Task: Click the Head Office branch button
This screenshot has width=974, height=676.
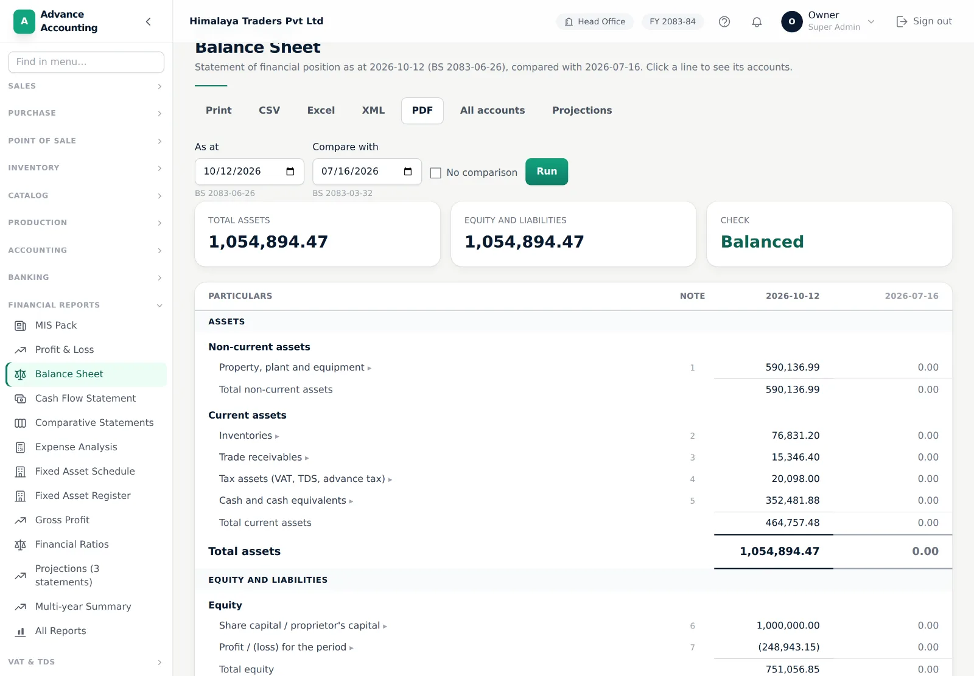Action: 595,22
